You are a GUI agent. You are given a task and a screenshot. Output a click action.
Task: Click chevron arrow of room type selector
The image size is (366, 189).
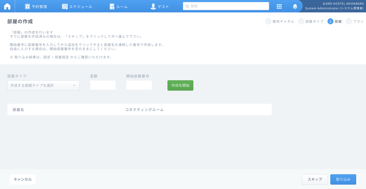pyautogui.click(x=74, y=85)
